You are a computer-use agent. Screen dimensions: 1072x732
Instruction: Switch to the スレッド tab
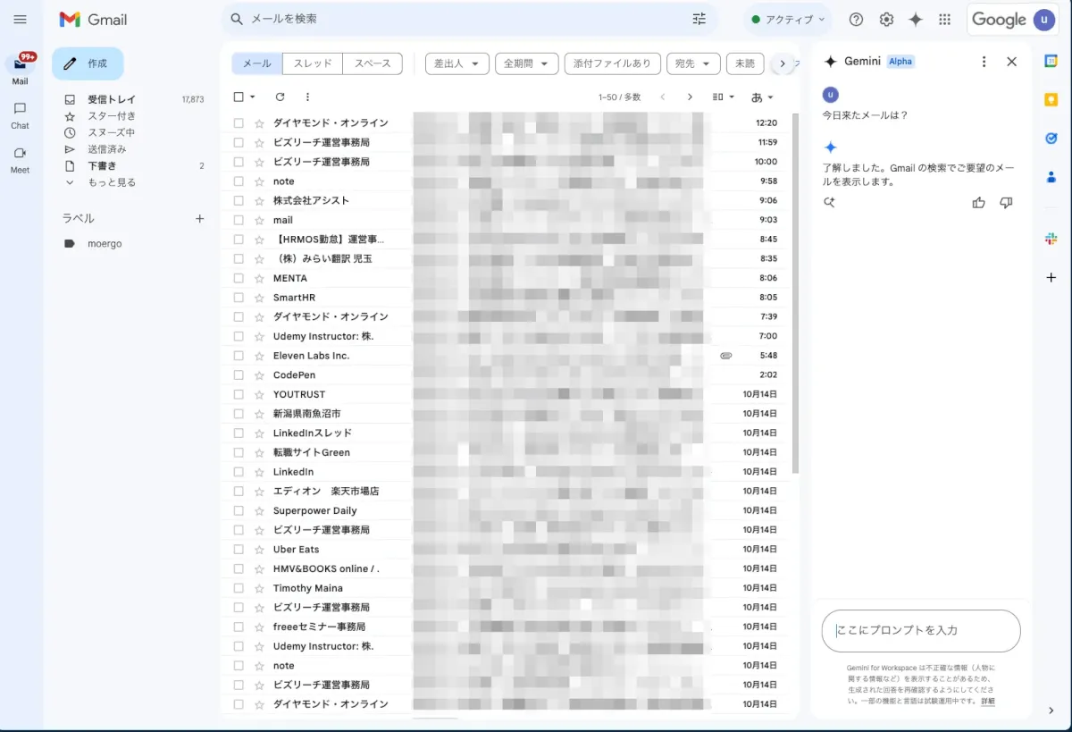313,63
